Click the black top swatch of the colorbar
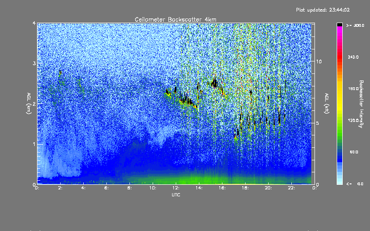The width and height of the screenshot is (370, 231). (339, 24)
